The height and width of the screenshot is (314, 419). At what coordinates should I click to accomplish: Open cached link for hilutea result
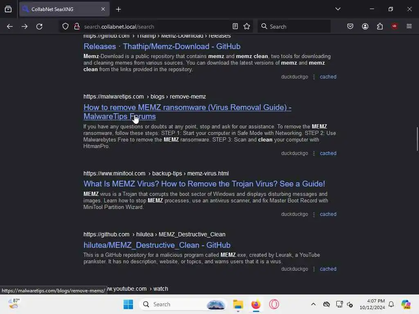328,269
